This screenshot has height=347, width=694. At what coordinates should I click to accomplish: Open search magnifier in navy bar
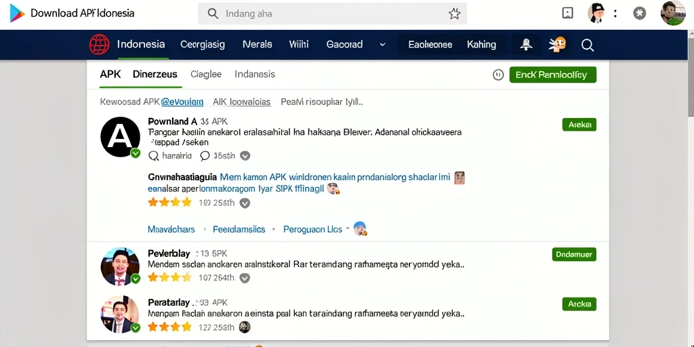tap(588, 45)
